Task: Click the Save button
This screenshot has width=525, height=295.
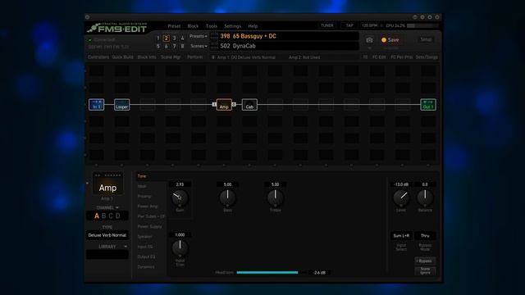Action: (390, 40)
